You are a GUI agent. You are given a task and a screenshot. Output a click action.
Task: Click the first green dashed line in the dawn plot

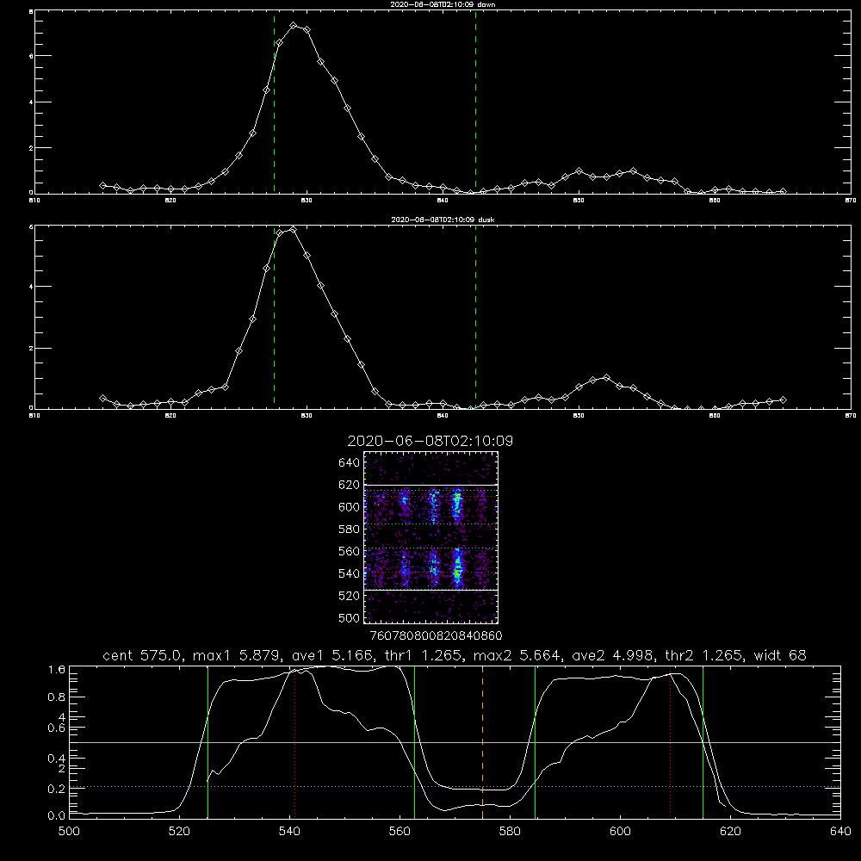(274, 102)
